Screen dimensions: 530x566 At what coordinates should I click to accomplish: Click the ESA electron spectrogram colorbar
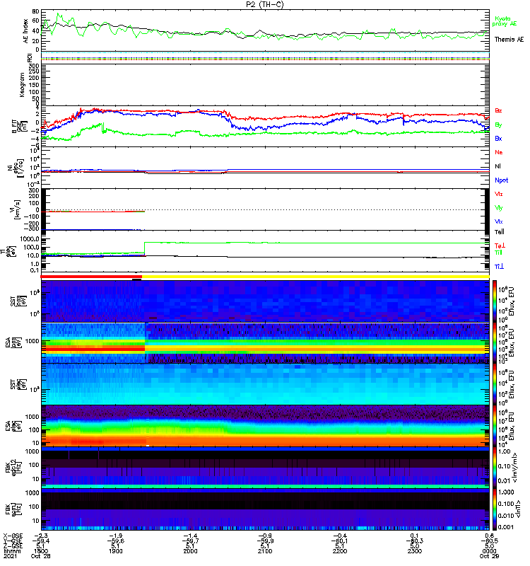[x=495, y=426]
